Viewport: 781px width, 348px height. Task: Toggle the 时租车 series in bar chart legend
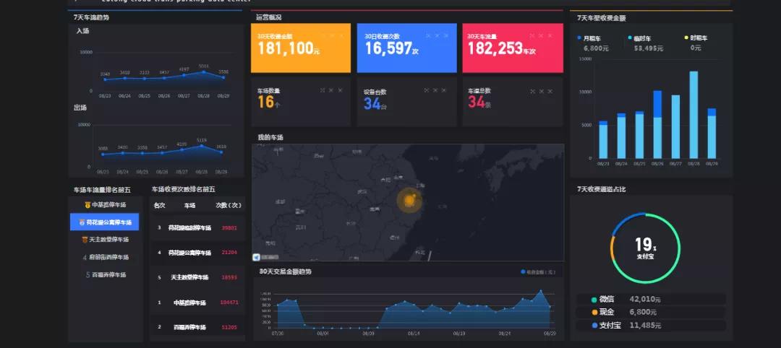click(686, 38)
